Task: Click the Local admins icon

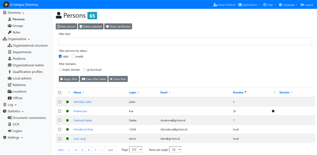Action: click(x=10, y=78)
